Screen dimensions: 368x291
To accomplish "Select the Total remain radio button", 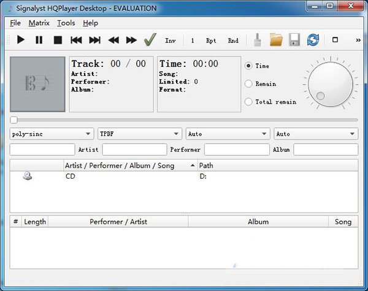I will click(x=248, y=102).
